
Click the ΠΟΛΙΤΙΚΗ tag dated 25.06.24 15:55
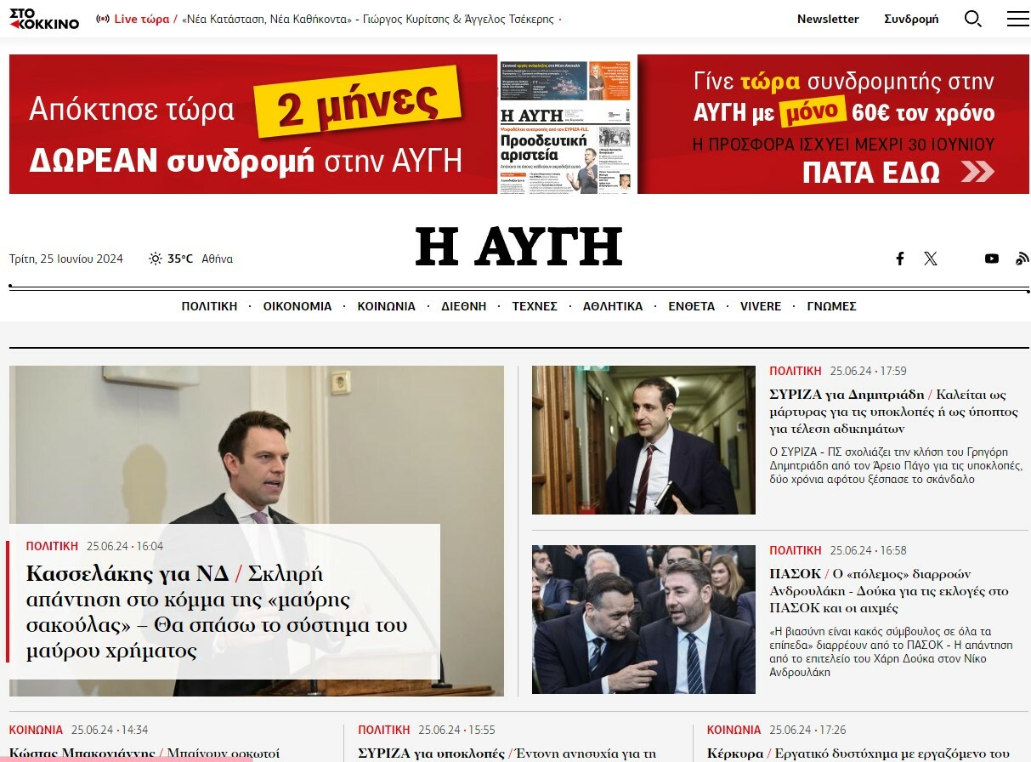pos(384,730)
